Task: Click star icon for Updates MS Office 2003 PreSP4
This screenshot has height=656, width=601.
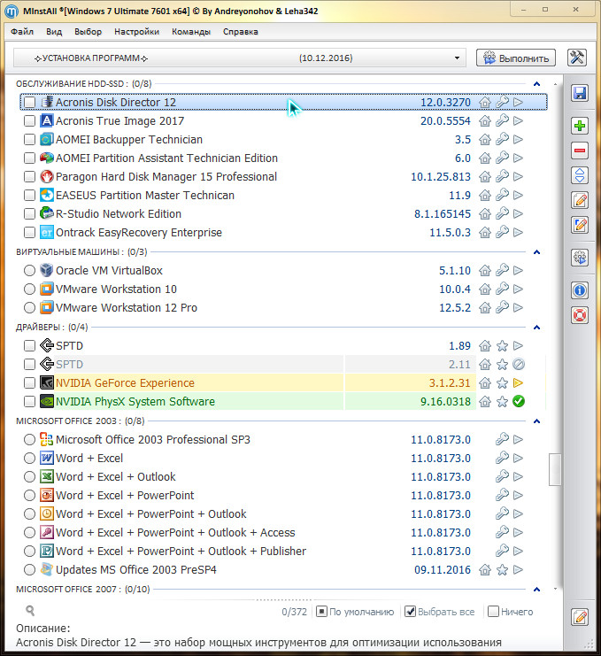Action: click(x=502, y=570)
